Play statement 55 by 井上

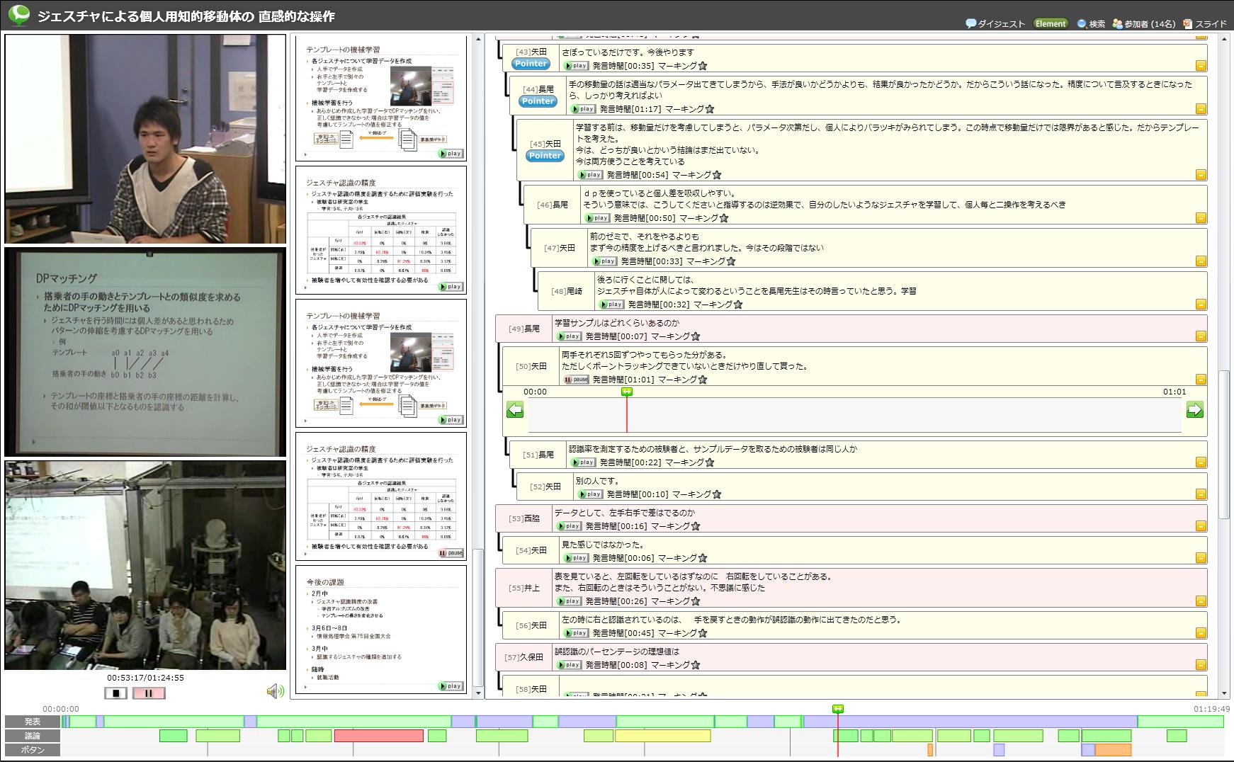click(569, 601)
